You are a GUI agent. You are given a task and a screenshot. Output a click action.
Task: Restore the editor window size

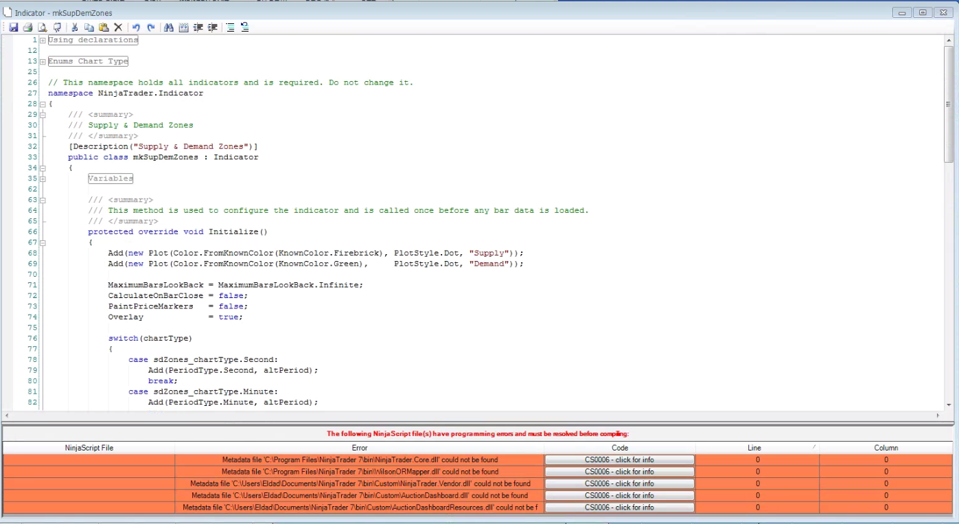(923, 12)
